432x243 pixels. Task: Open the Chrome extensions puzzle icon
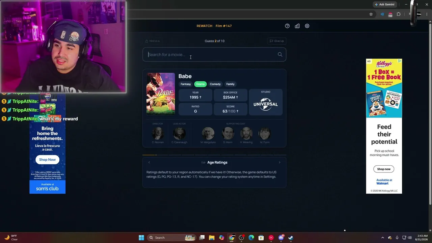pyautogui.click(x=399, y=14)
